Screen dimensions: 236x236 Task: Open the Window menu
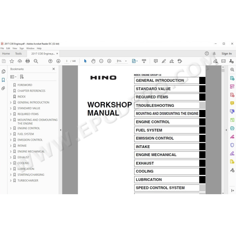pyautogui.click(x=30, y=48)
